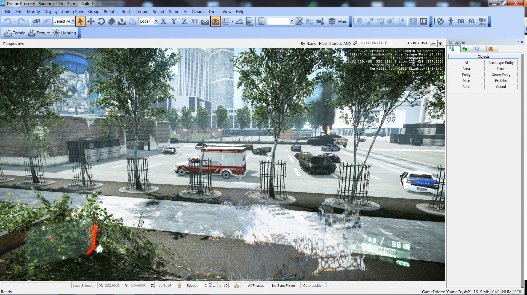
Task: Open the Config Spec menu
Action: coord(73,12)
